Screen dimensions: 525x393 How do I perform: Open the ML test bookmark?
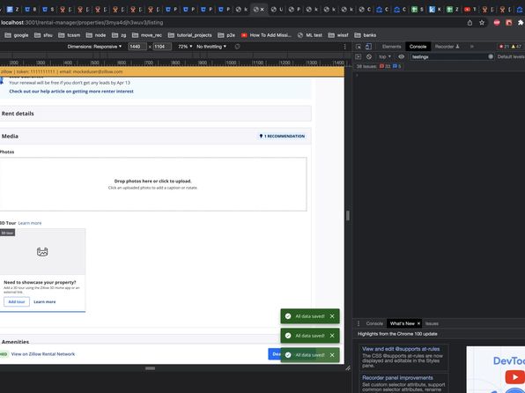click(x=310, y=35)
